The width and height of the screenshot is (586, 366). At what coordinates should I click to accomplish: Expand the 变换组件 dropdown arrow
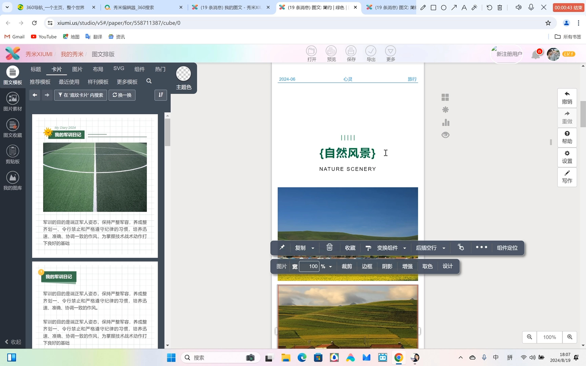pyautogui.click(x=404, y=248)
